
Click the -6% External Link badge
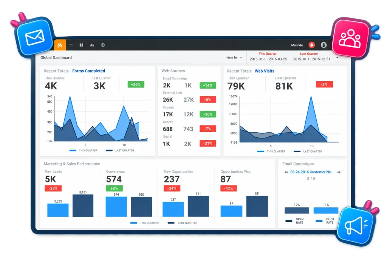(207, 100)
